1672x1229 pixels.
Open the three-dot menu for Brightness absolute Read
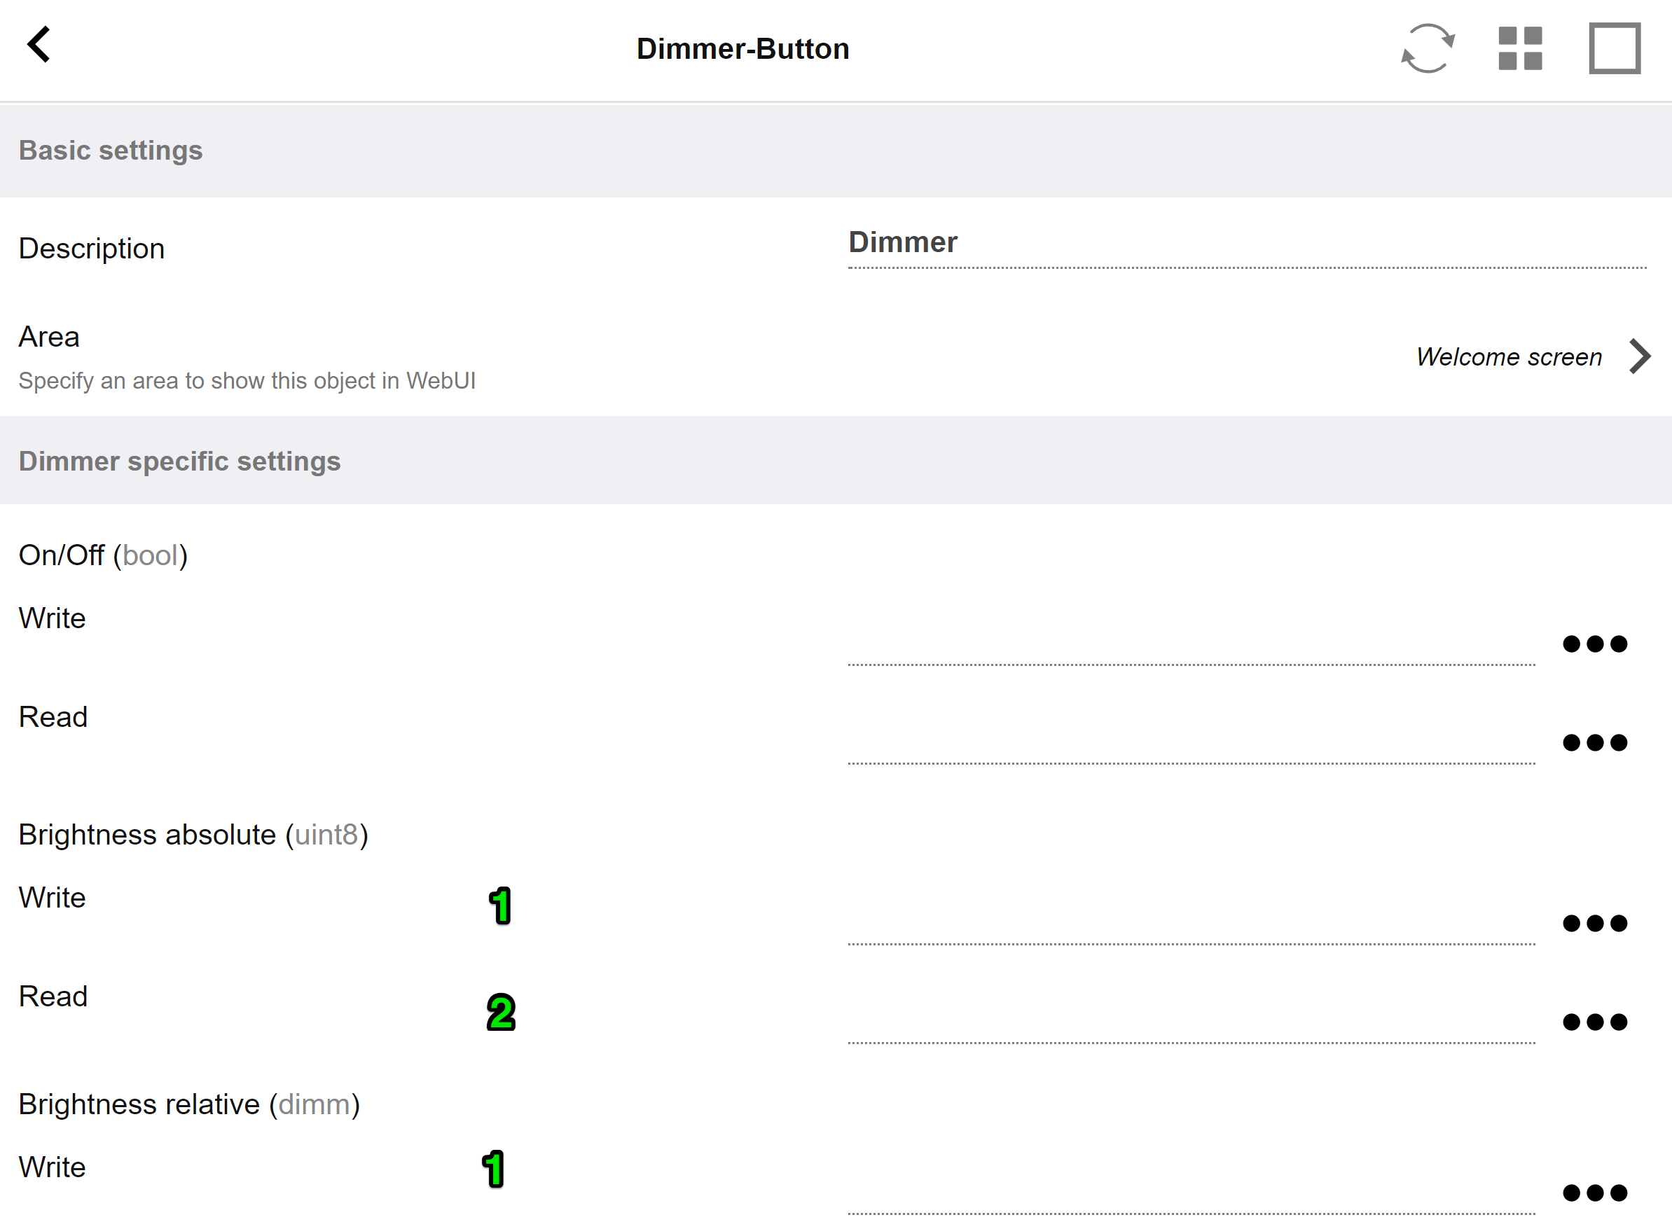1595,1022
